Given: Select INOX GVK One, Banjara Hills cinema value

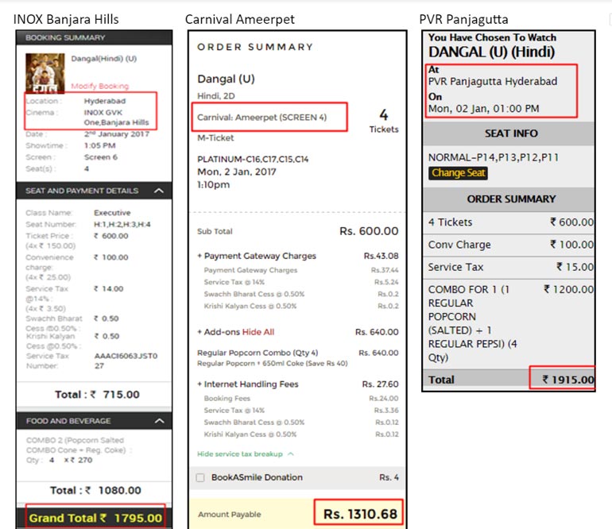Looking at the screenshot, I should pos(116,118).
